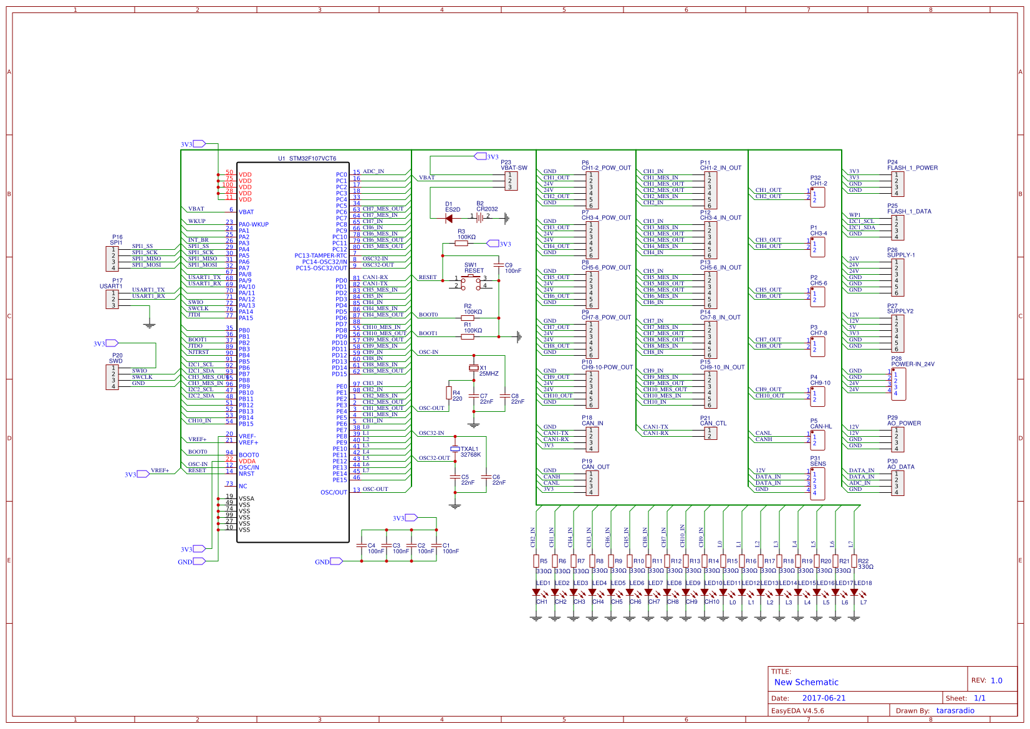Click the X1 25MHZ crystal symbol
Image resolution: width=1030 pixels, height=729 pixels.
tap(474, 368)
